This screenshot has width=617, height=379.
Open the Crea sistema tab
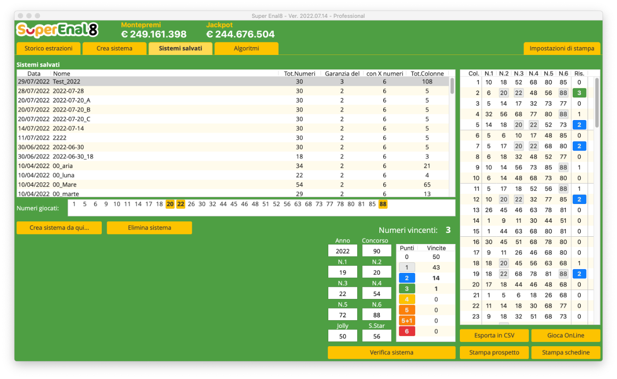click(114, 48)
